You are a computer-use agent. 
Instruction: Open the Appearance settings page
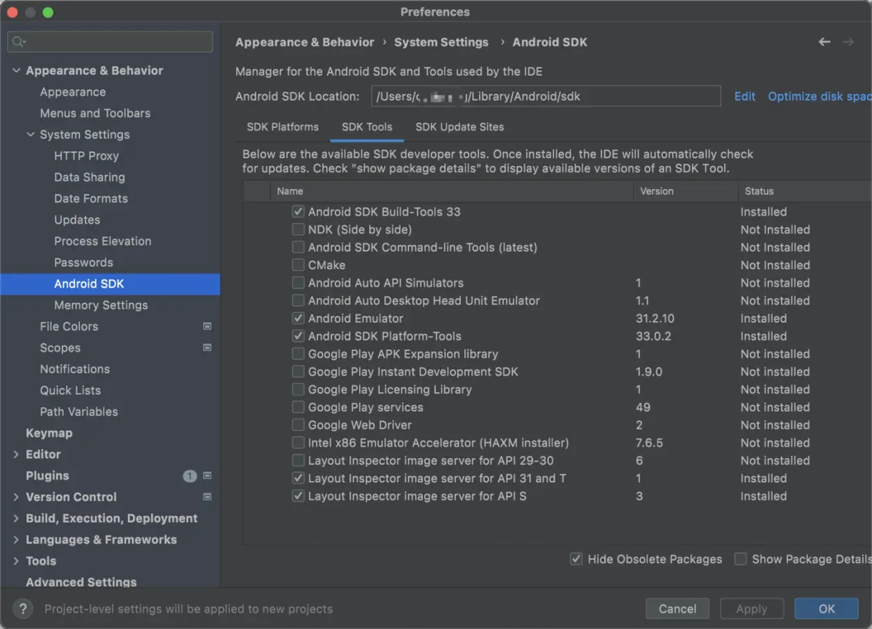tap(73, 92)
